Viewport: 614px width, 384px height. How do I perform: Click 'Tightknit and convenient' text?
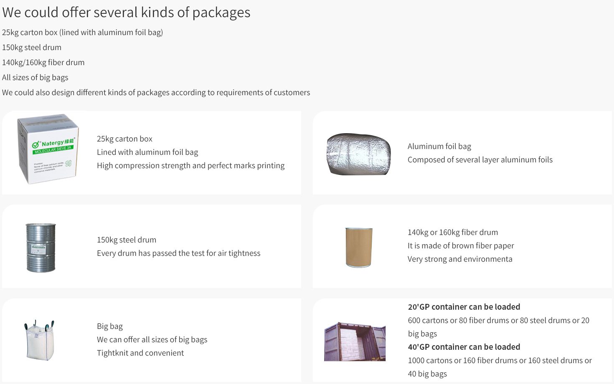pos(140,353)
